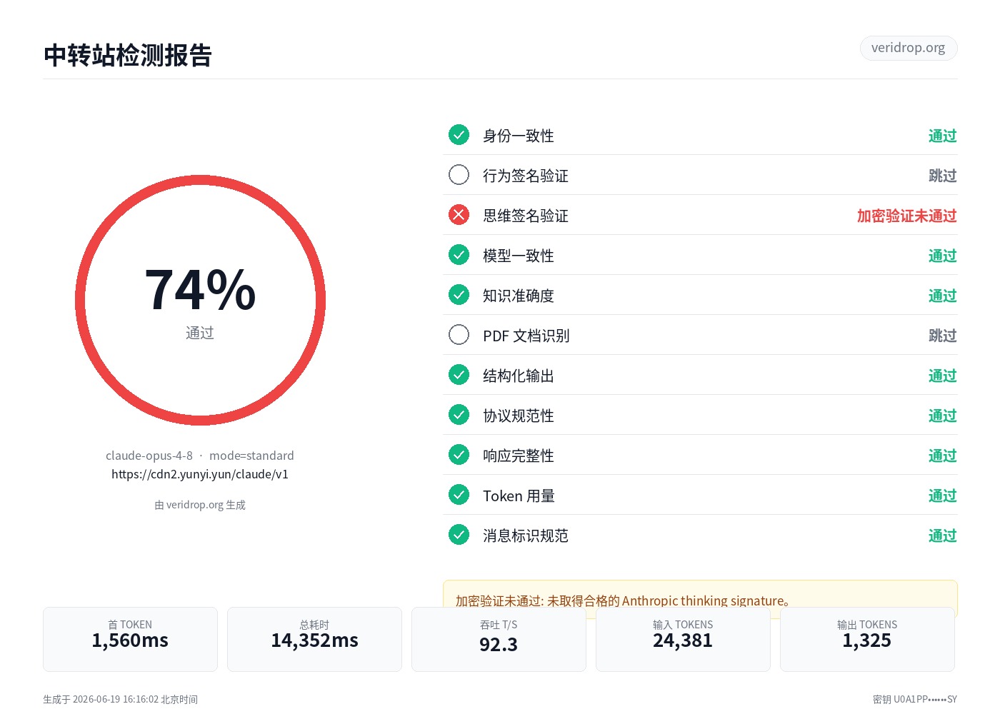Click the empty circle beside 行为签名验证
Image resolution: width=1000 pixels, height=714 pixels.
pos(459,175)
